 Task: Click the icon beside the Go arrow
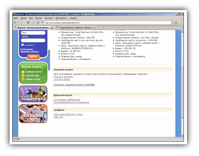[x=182, y=23]
